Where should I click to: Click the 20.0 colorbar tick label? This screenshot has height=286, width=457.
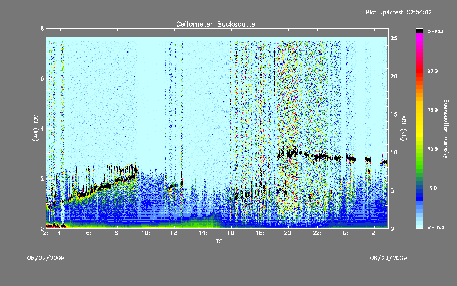(x=432, y=70)
